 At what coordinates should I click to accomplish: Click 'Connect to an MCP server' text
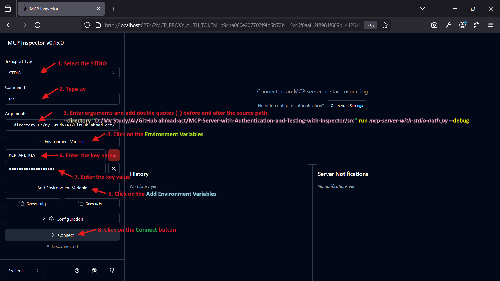pos(312,92)
